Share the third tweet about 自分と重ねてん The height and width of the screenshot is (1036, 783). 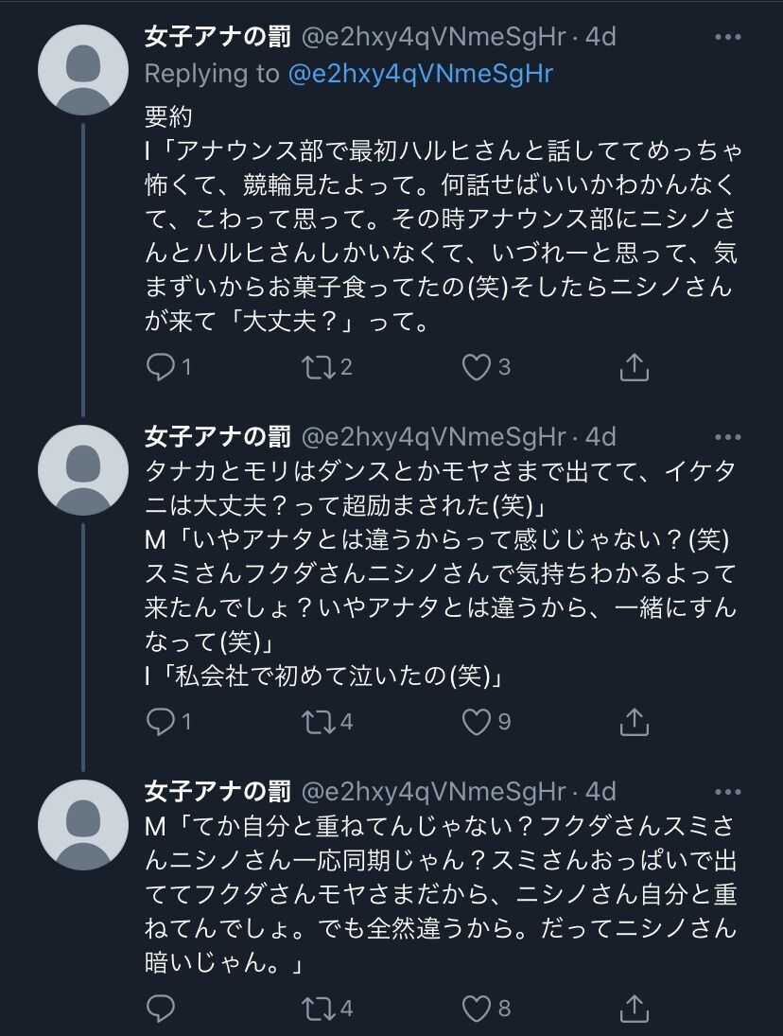[x=635, y=1007]
